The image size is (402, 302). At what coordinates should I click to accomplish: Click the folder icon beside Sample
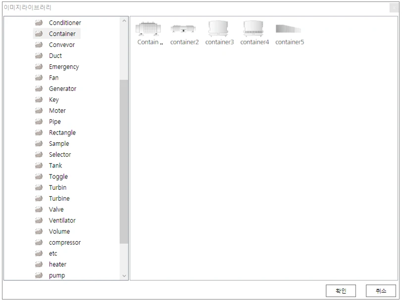[39, 143]
